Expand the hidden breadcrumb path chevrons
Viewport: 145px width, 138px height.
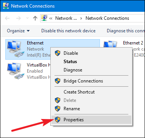point(51,18)
